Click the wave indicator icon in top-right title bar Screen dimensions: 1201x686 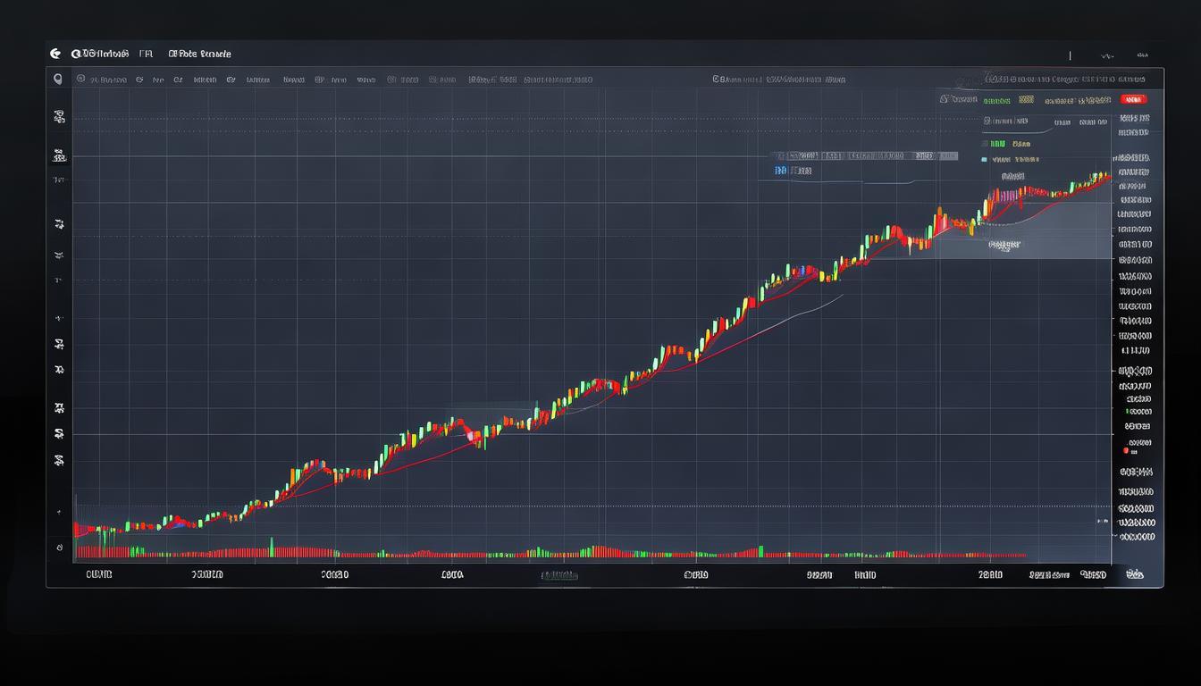point(1108,54)
